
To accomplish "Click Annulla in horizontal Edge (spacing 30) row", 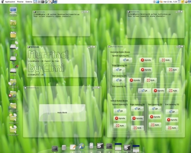I will [x=146, y=70].
